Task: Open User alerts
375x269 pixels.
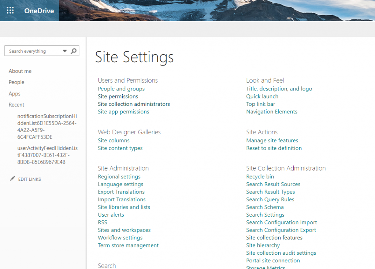Action: coord(111,215)
